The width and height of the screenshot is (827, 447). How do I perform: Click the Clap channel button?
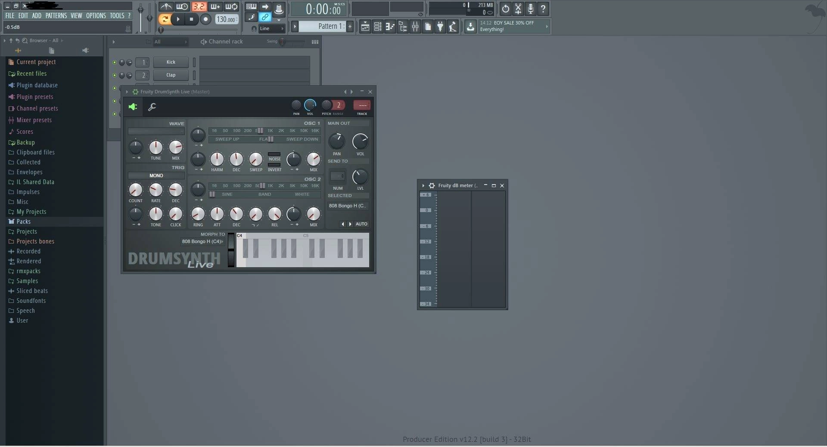click(x=171, y=75)
